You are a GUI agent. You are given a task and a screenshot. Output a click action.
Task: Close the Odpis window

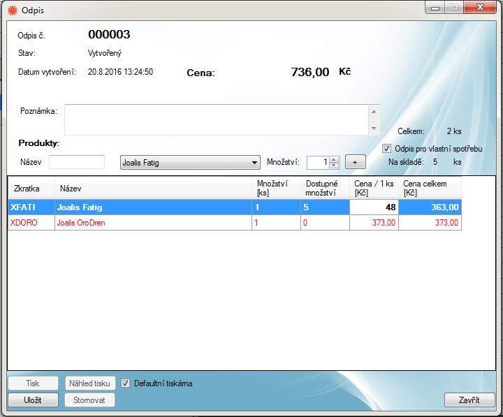(x=480, y=8)
